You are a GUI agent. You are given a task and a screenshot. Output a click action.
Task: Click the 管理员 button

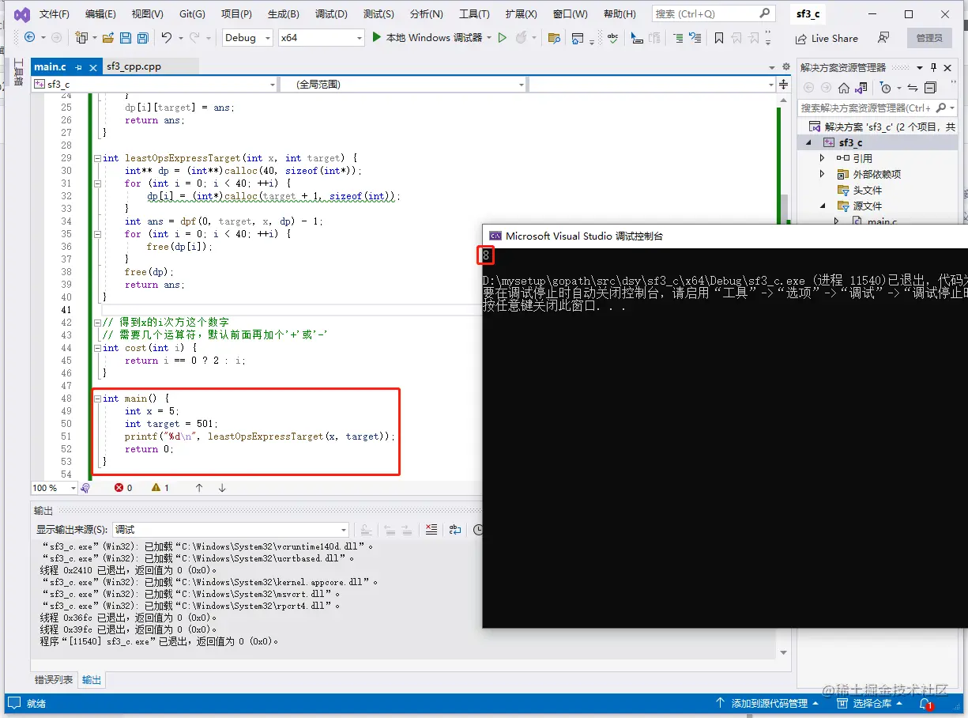pyautogui.click(x=928, y=37)
